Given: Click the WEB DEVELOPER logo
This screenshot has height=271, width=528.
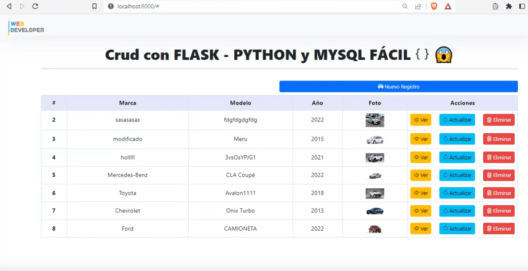Looking at the screenshot, I should (25, 27).
